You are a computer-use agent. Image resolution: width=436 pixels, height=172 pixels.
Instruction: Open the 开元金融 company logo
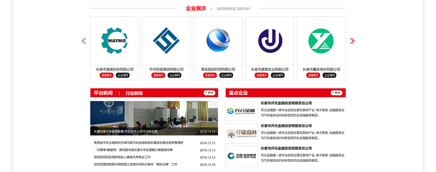[242, 111]
